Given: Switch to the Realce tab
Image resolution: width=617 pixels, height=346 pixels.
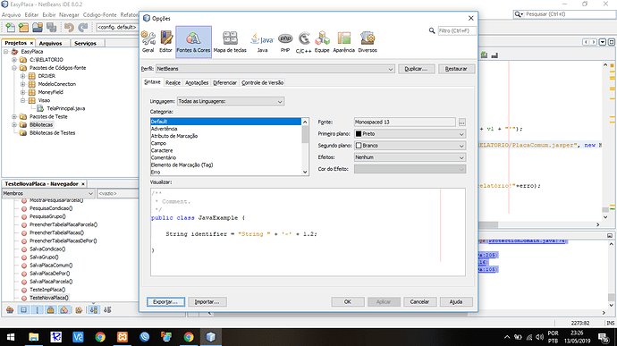Looking at the screenshot, I should pos(173,82).
